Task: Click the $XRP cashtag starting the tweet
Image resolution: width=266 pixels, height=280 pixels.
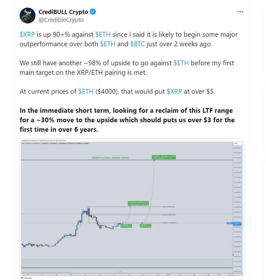Action: (27, 35)
